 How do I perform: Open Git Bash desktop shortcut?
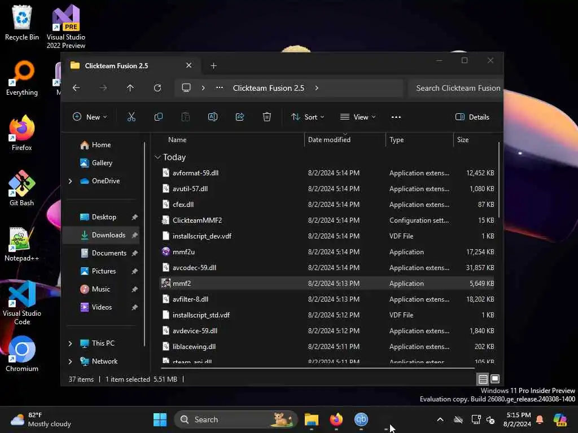[x=22, y=188]
